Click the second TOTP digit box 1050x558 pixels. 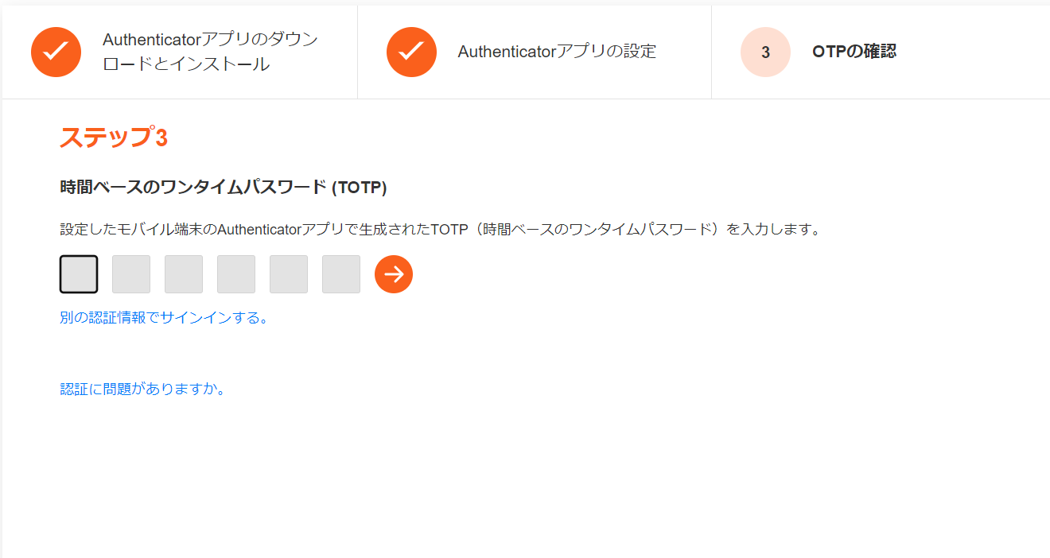coord(131,274)
